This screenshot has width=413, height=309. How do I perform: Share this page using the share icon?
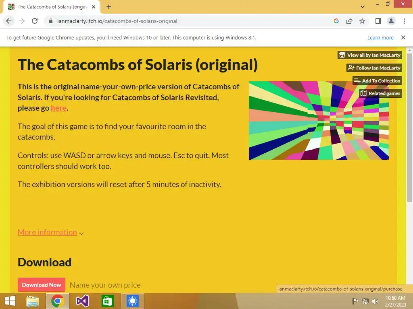tap(349, 21)
